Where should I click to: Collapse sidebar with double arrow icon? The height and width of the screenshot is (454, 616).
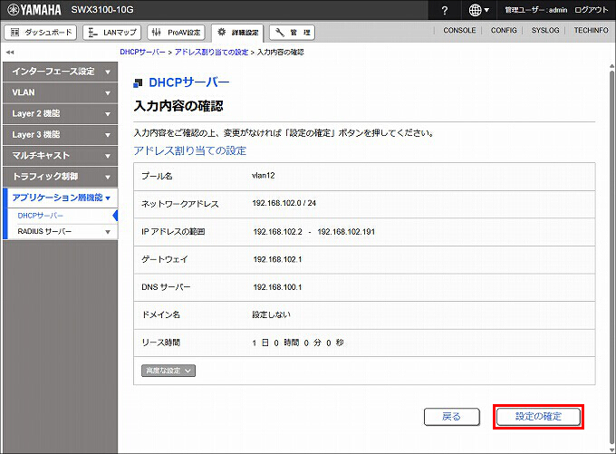pyautogui.click(x=10, y=52)
